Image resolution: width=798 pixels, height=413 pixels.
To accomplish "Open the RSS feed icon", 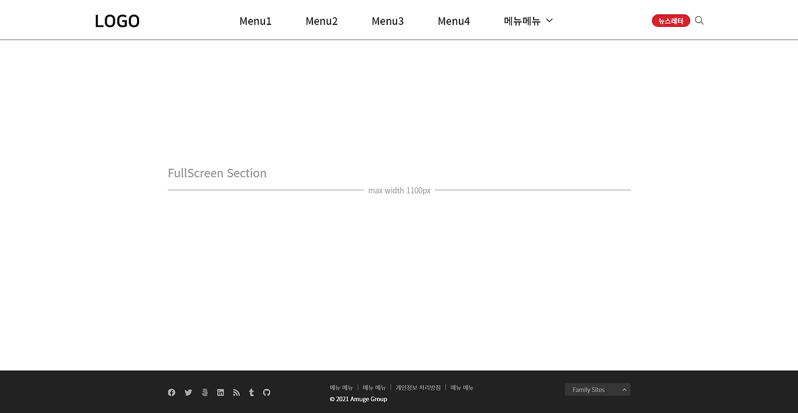I will (x=236, y=392).
